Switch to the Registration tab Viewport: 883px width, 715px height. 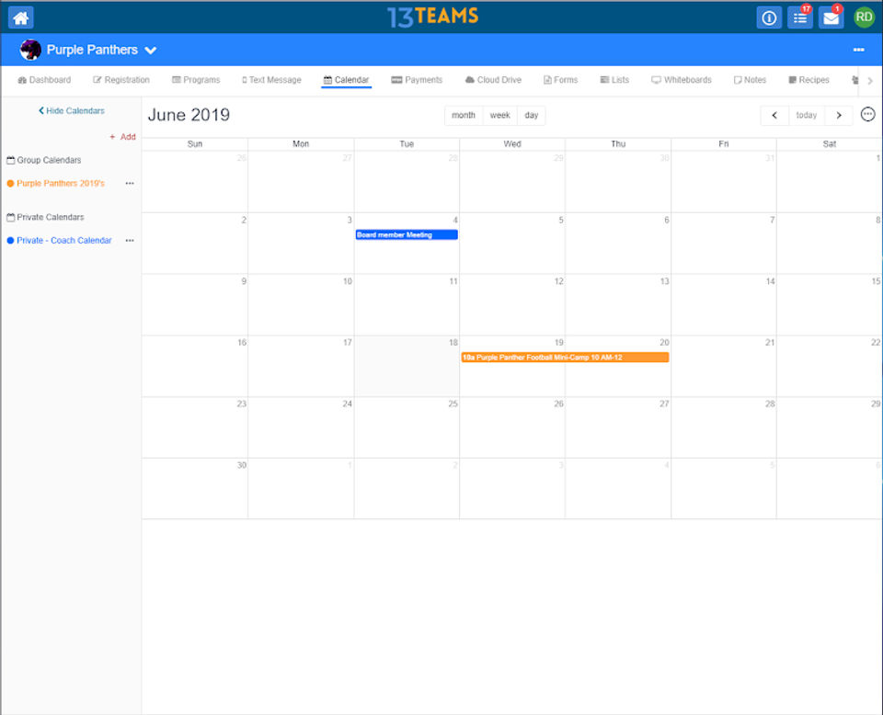click(x=121, y=80)
